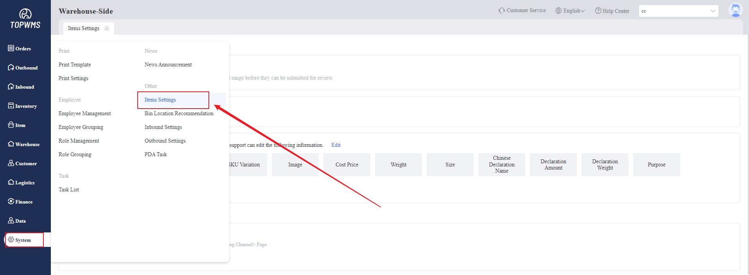Close the Items Settings tab
Screen dimensions: 749x275
[x=107, y=29]
